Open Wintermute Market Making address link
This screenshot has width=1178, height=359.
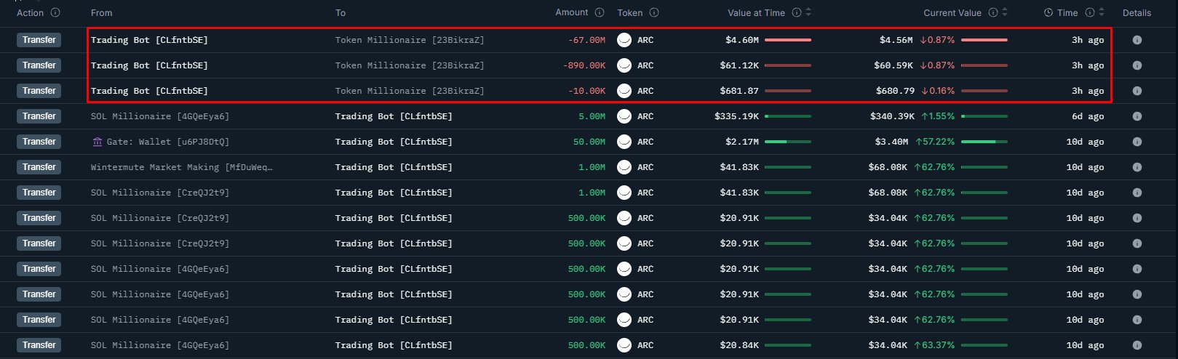pos(181,167)
